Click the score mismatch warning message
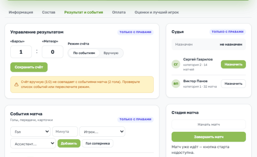This screenshot has width=257, height=157. (x=82, y=84)
